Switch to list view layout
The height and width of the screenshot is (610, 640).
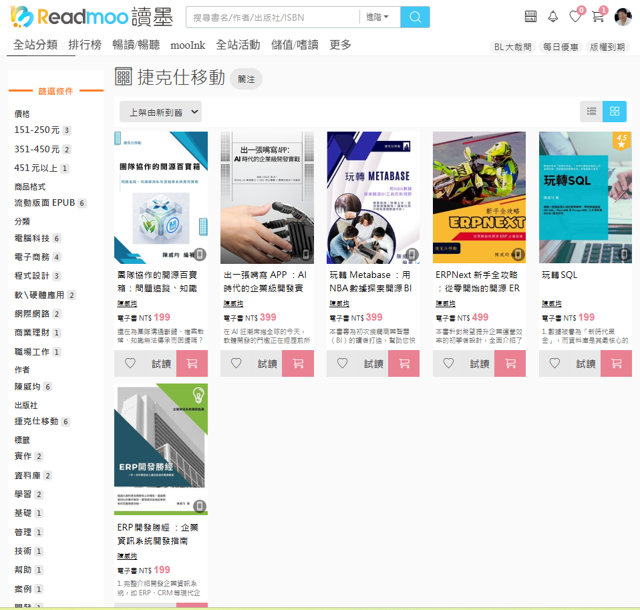pos(591,111)
